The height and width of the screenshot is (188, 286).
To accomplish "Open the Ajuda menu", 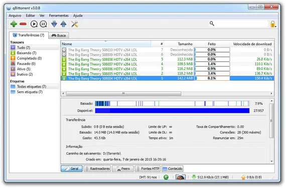I will [x=78, y=16].
